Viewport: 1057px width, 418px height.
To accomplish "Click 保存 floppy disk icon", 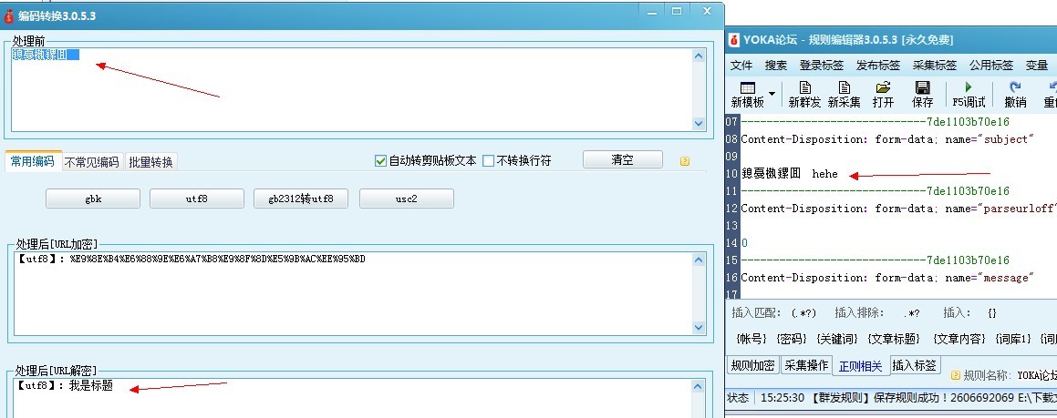I will click(x=922, y=88).
